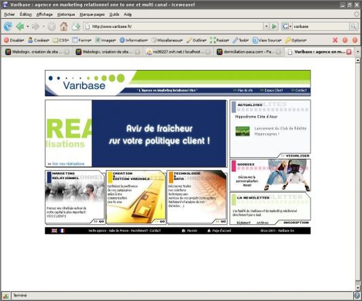Click the search magnifier button

[354, 26]
